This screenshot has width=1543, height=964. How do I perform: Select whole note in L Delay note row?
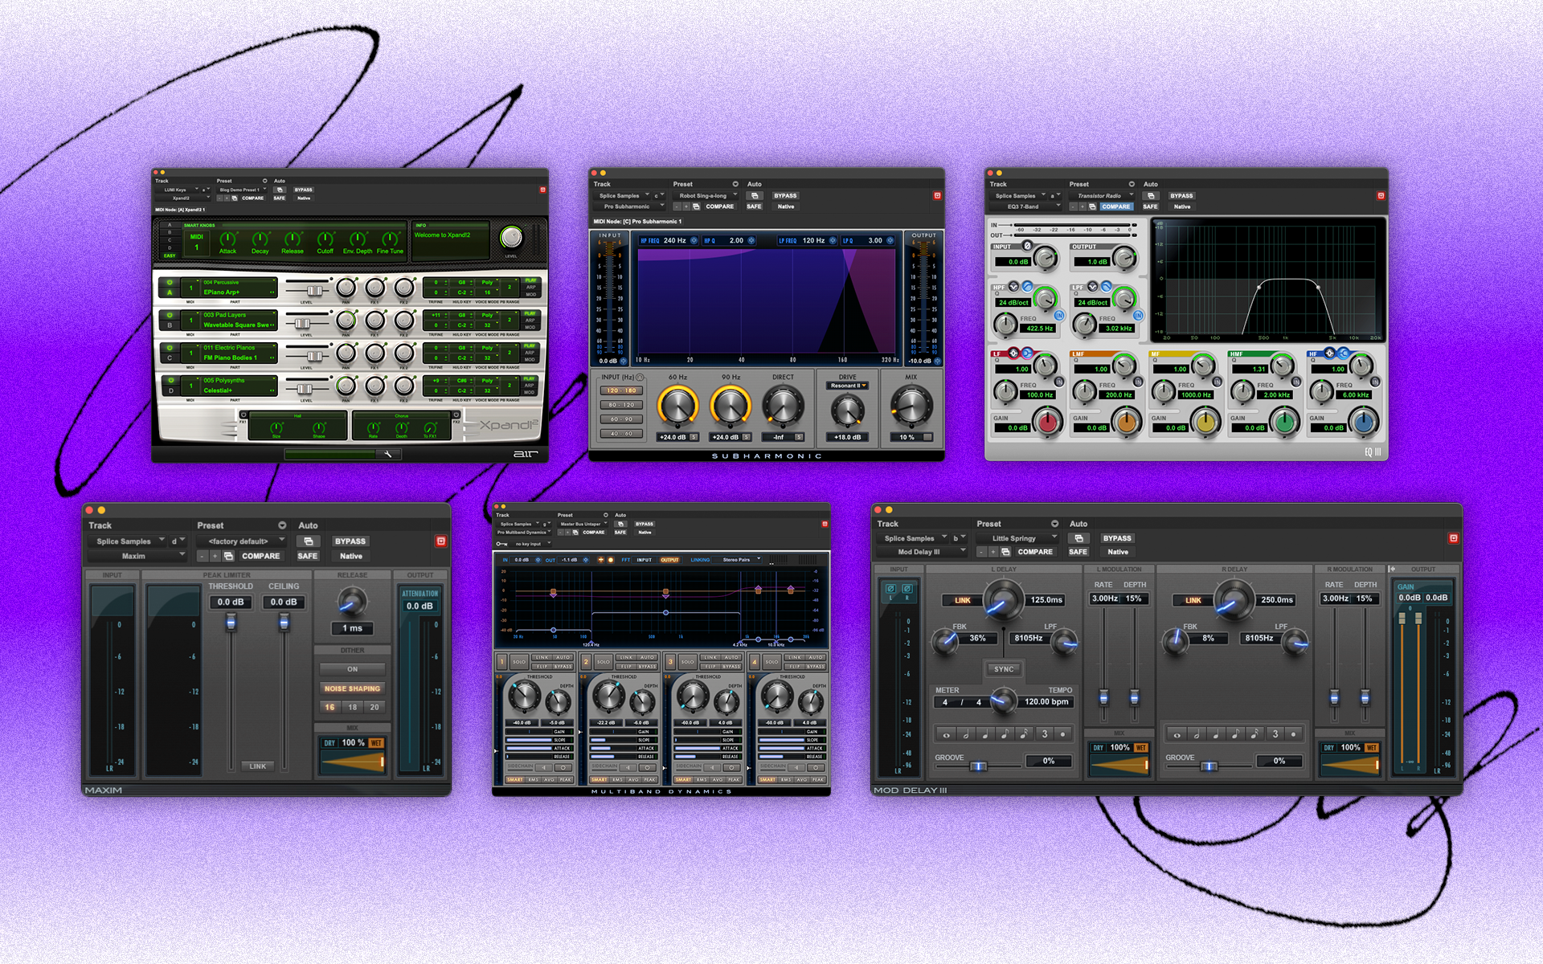tap(947, 734)
